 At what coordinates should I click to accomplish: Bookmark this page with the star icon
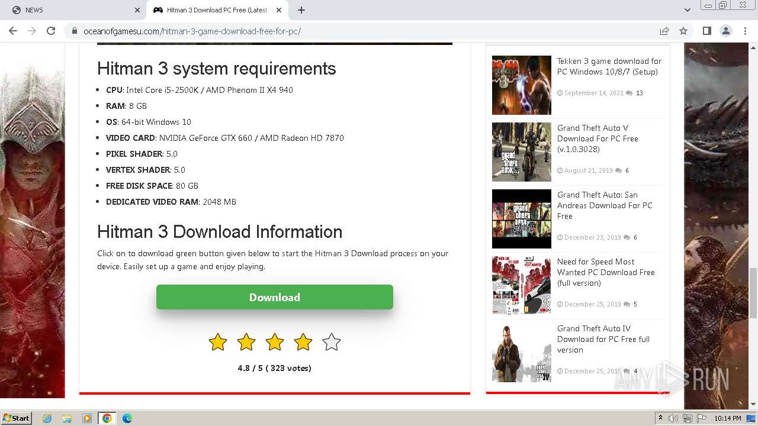683,31
